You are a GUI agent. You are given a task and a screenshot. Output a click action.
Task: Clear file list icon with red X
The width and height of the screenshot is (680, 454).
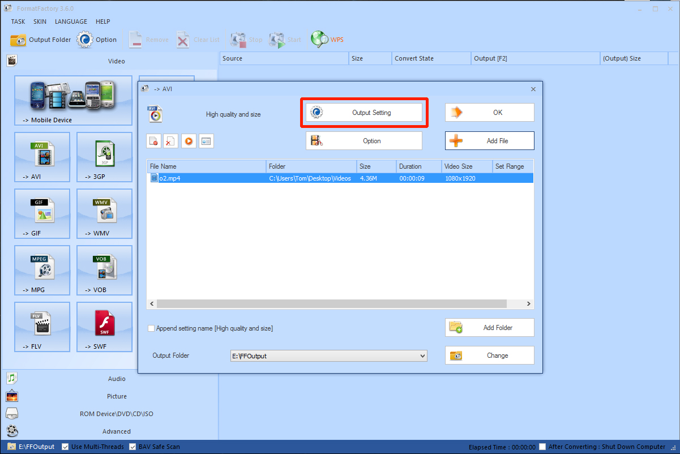pos(171,141)
